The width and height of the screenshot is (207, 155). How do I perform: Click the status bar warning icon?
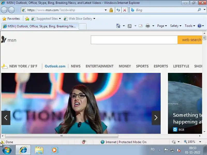tap(2, 142)
